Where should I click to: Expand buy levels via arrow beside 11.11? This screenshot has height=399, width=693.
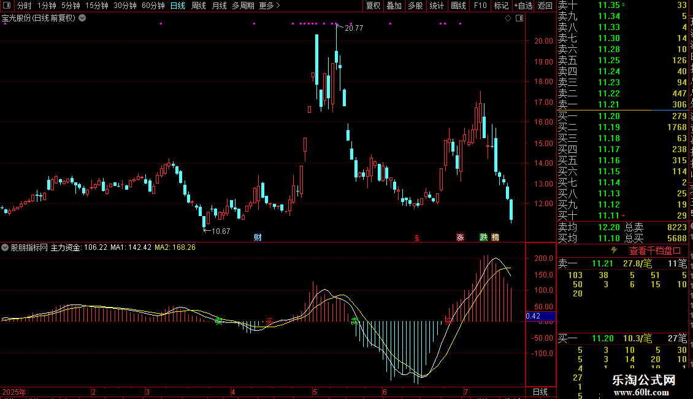pyautogui.click(x=624, y=216)
